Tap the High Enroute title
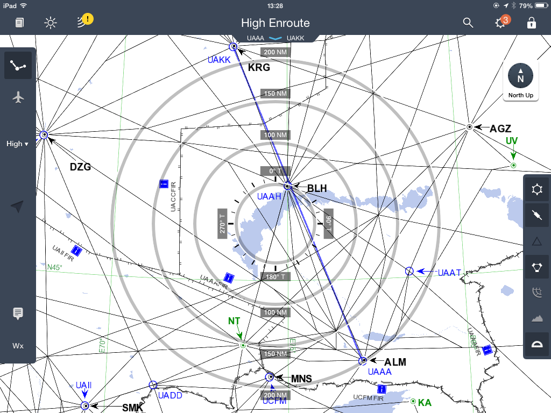This screenshot has height=413, width=551. click(x=275, y=23)
